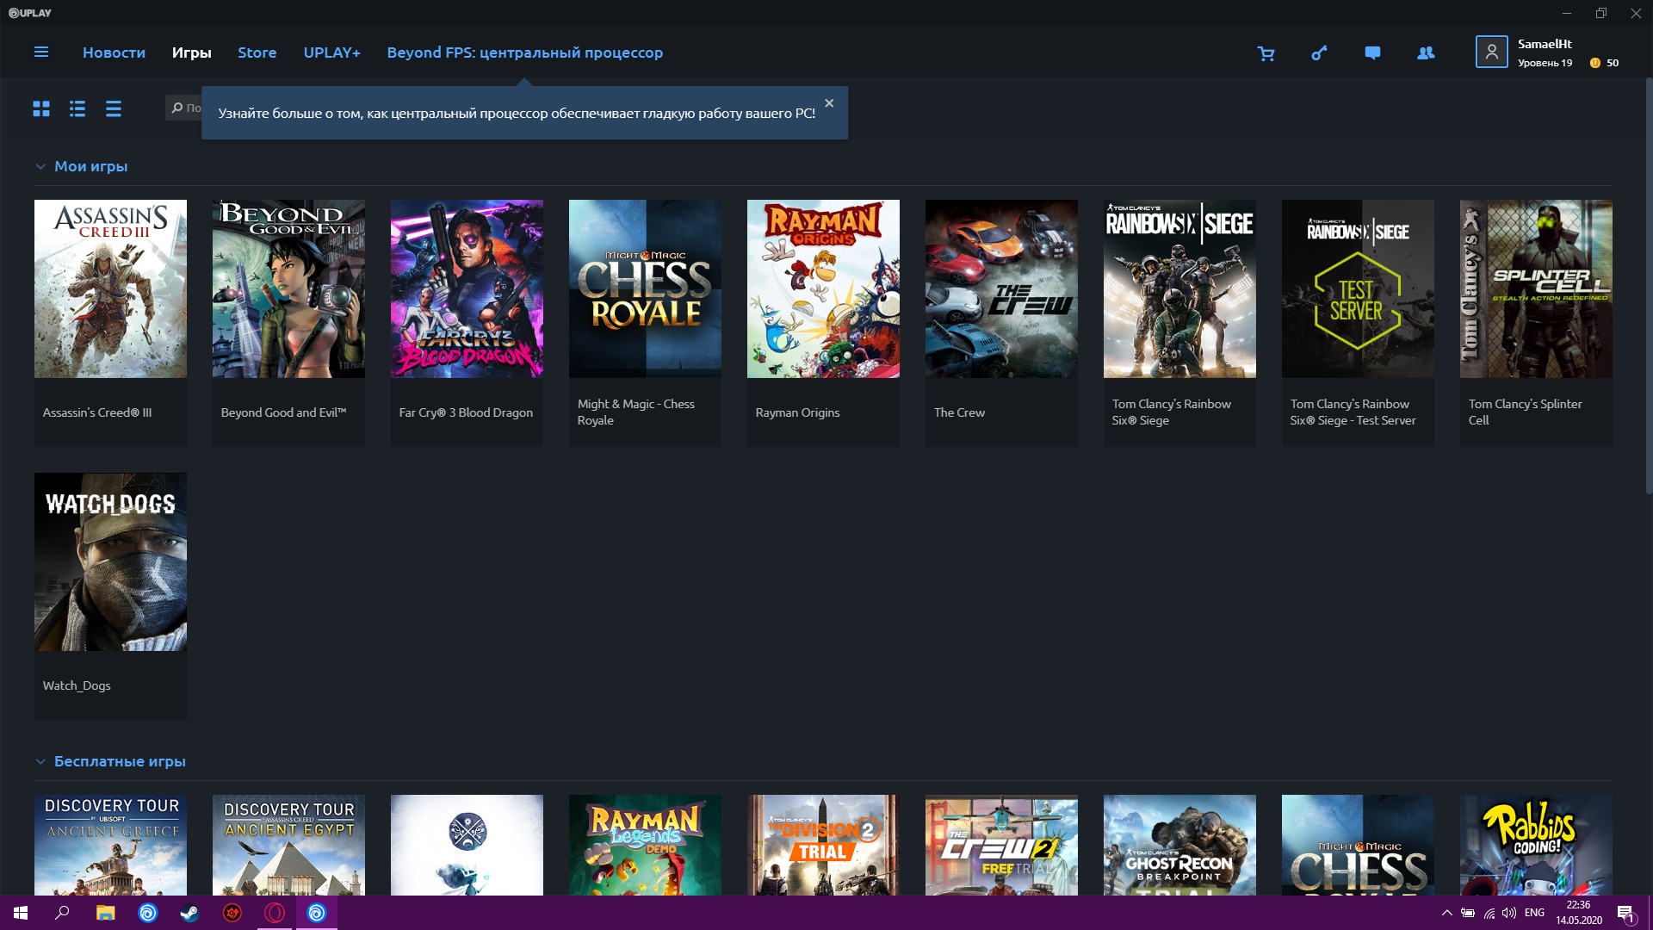Open Ghost Recon Breakpoint trial cover
Image resolution: width=1653 pixels, height=930 pixels.
1179,845
